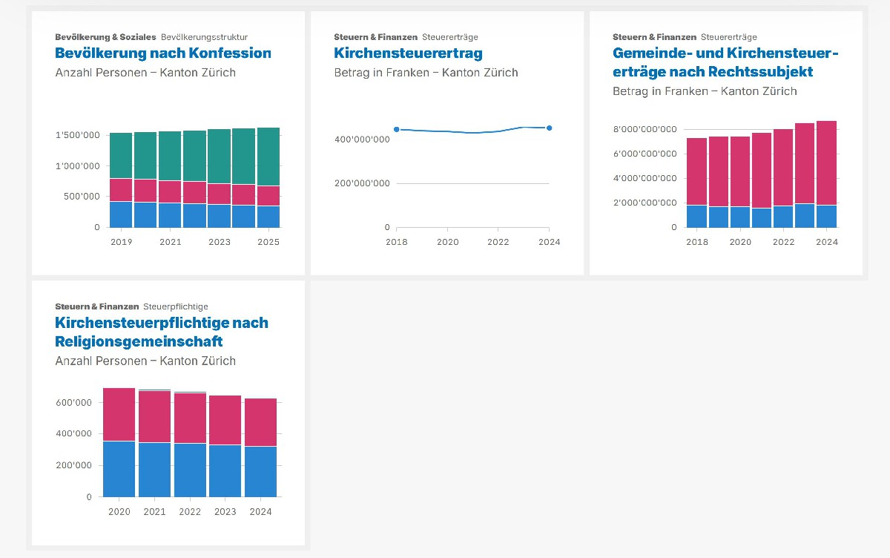The width and height of the screenshot is (890, 558).
Task: Click the 2024 data point on Kirchensteuerertrag line
Action: pos(549,128)
